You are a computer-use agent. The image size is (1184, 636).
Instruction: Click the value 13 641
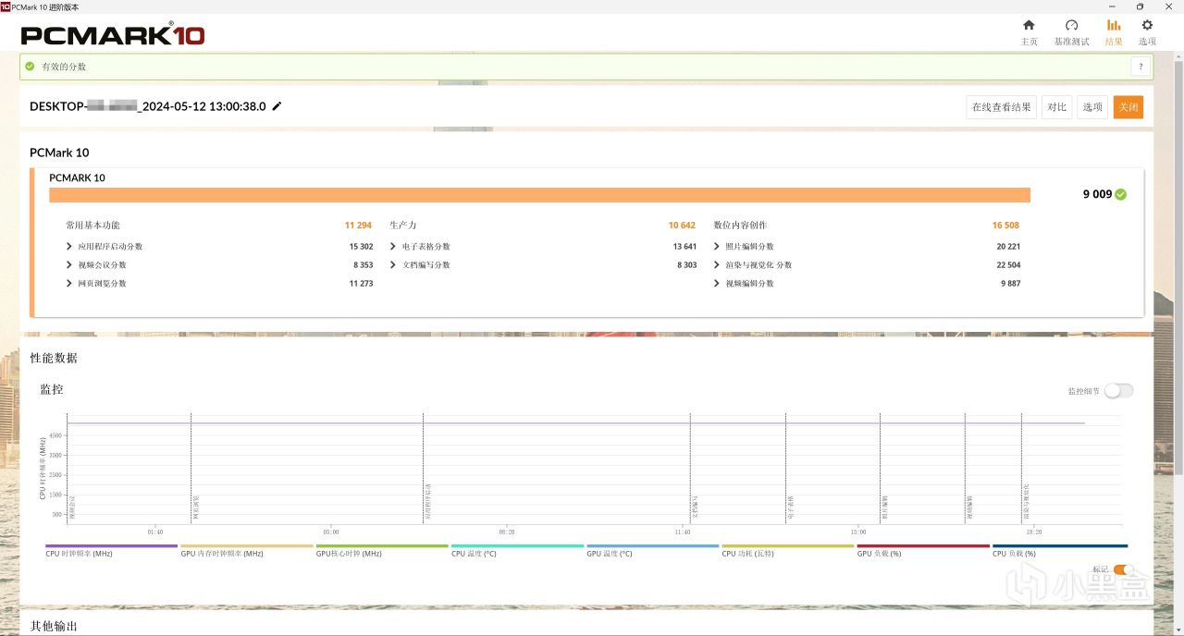tap(684, 247)
